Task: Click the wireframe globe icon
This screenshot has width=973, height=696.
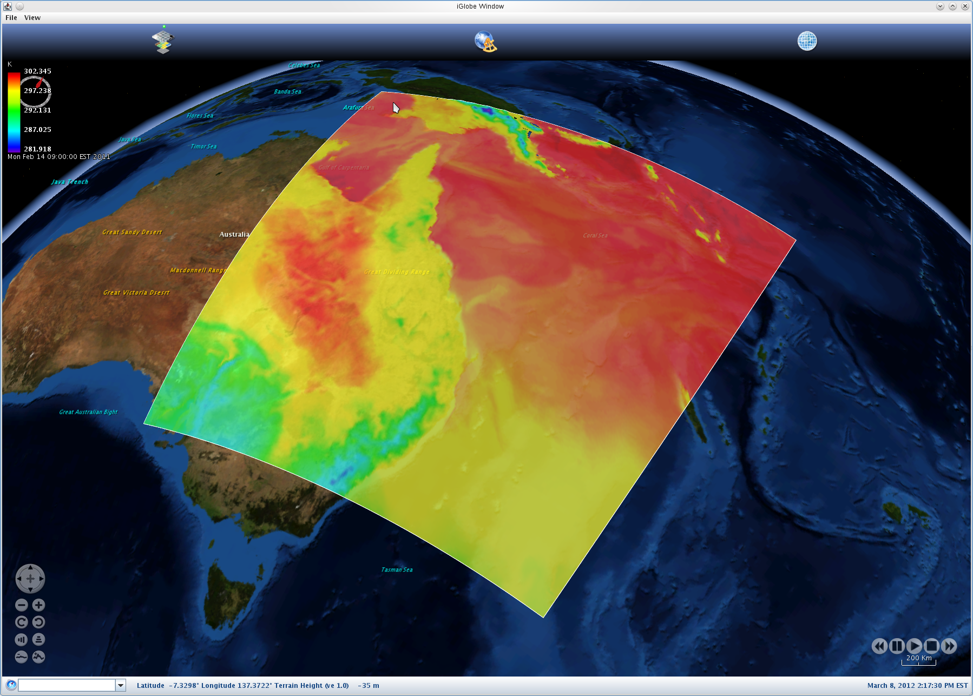Action: click(x=806, y=41)
